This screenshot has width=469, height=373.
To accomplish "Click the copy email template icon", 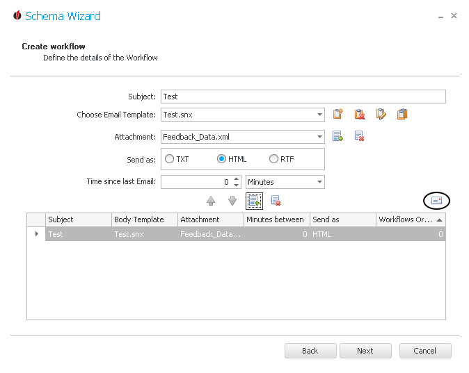I will pos(402,114).
